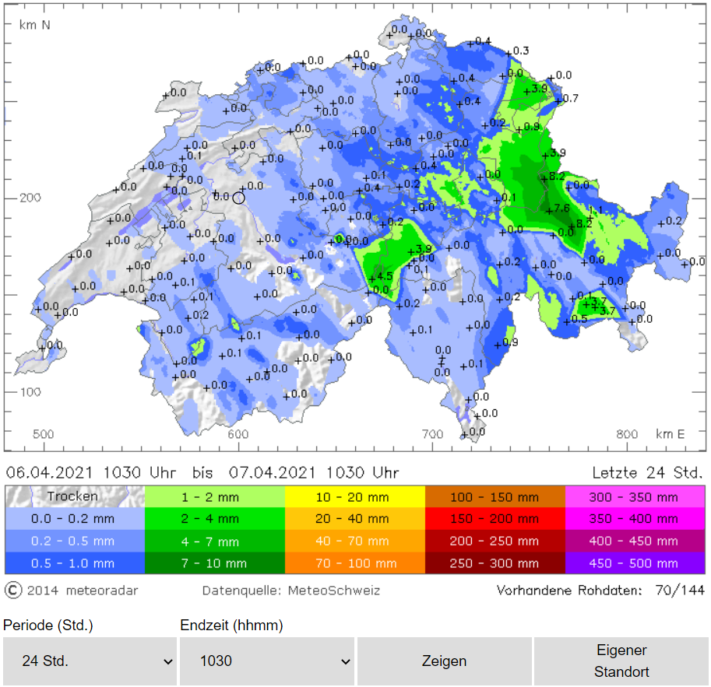Click the Trocken legend swatch
The image size is (711, 687).
coord(75,496)
